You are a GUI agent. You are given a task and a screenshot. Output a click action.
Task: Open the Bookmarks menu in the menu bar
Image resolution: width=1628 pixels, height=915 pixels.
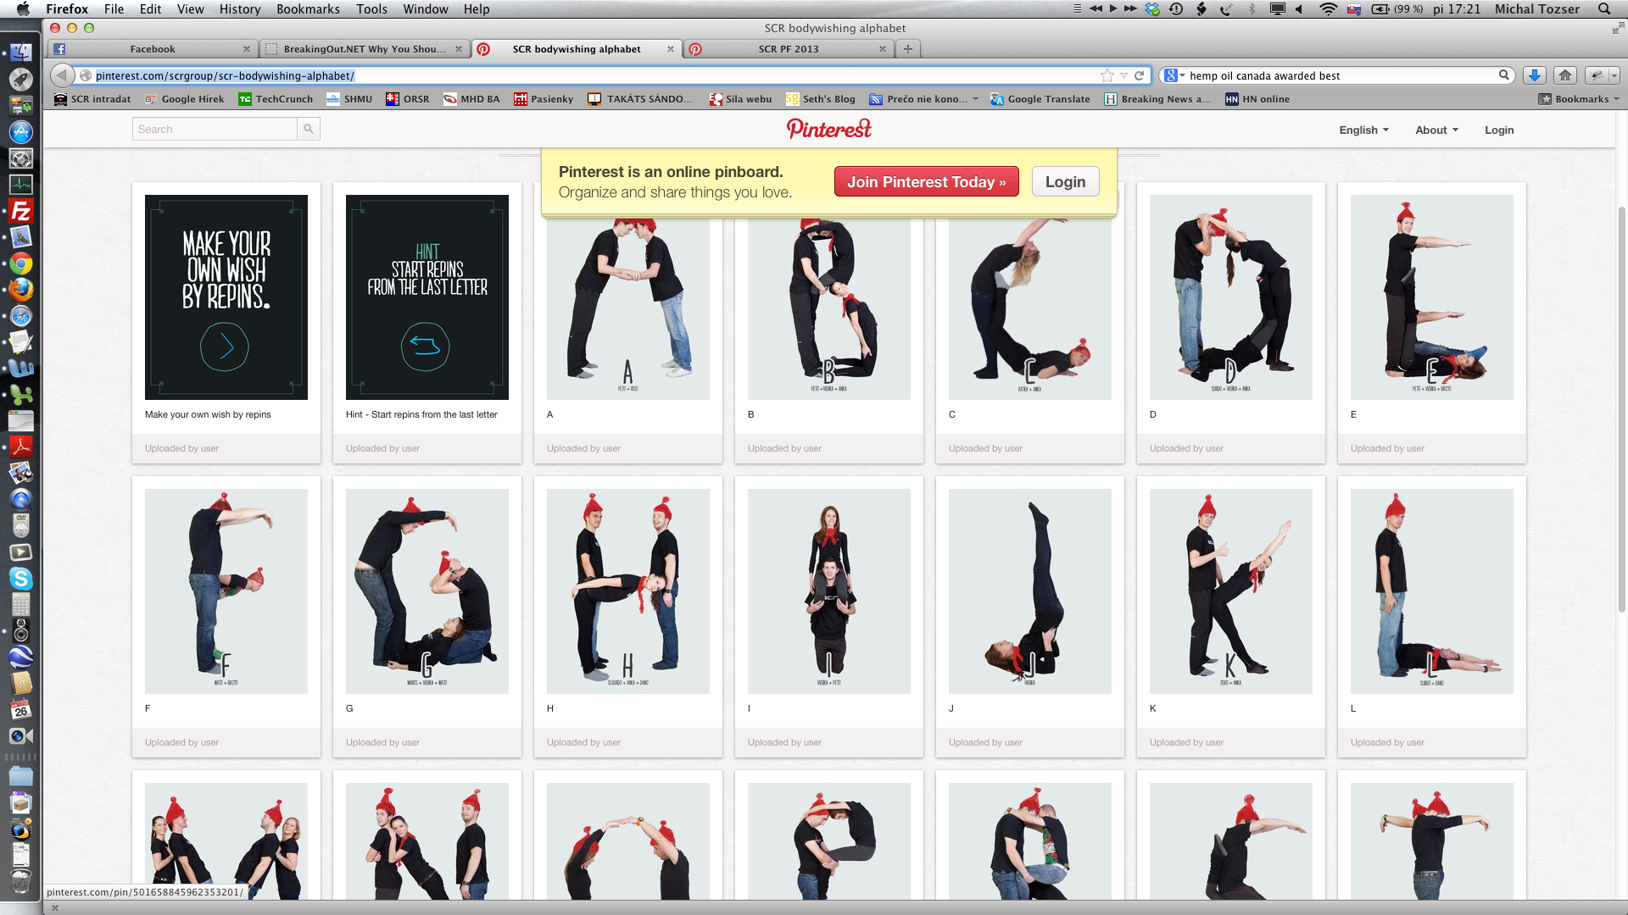coord(308,8)
